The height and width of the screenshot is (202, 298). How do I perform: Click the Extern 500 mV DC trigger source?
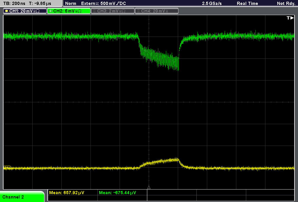(103, 3)
